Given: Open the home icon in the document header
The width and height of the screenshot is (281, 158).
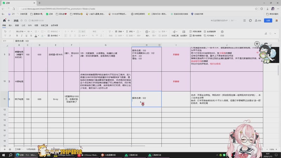Looking at the screenshot, I should click(x=4, y=20).
